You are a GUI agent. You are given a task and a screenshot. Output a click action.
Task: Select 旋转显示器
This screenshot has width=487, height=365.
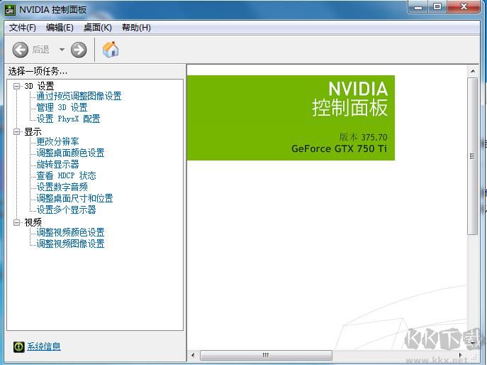(x=57, y=164)
